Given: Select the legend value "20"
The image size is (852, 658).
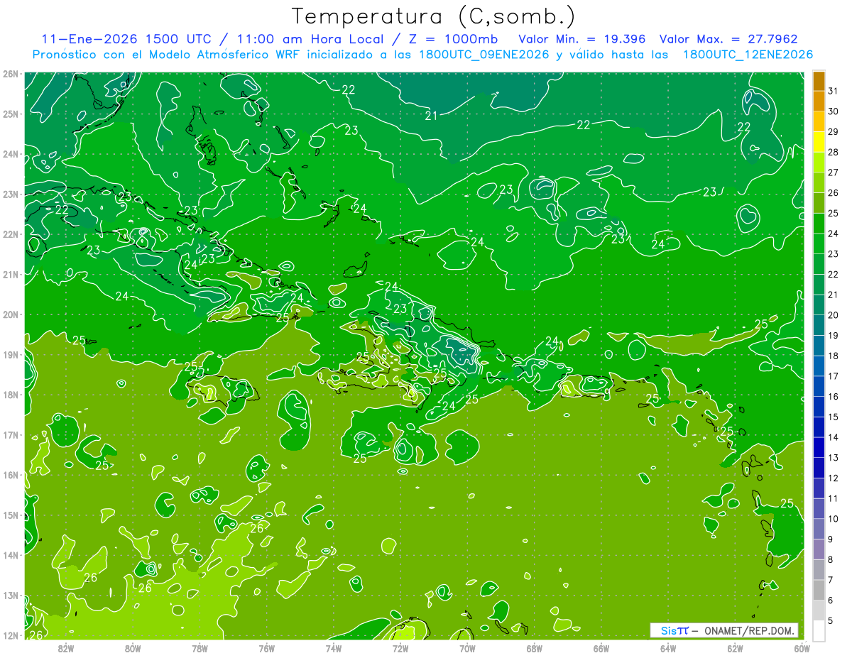Looking at the screenshot, I should coord(833,315).
